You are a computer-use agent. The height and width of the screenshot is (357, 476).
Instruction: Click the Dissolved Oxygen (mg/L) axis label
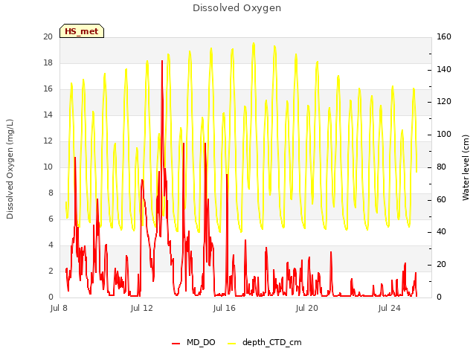pyautogui.click(x=10, y=169)
